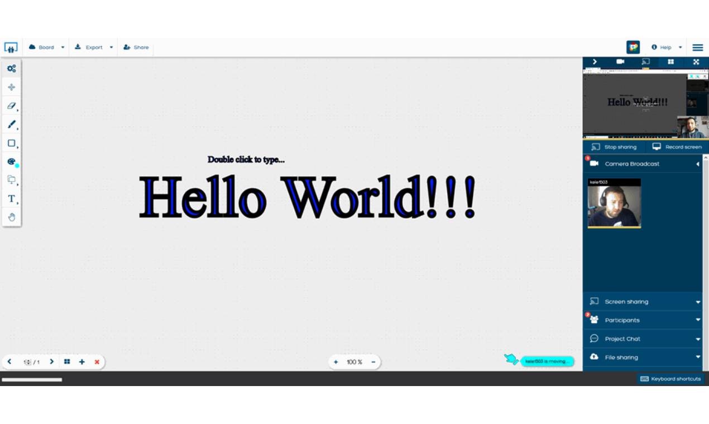The height and width of the screenshot is (424, 709).
Task: Expand the Participants section
Action: pyautogui.click(x=698, y=320)
